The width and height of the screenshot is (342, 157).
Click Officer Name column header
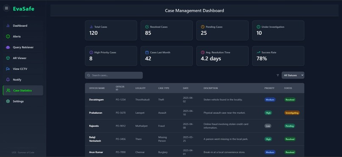pos(97,88)
